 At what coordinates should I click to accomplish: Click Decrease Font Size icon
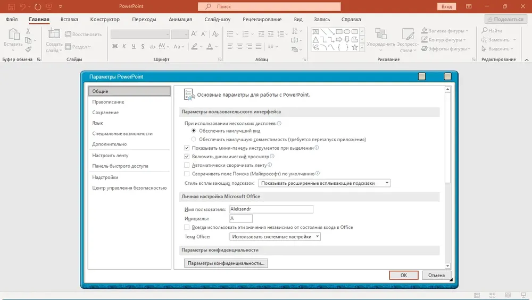(x=204, y=34)
